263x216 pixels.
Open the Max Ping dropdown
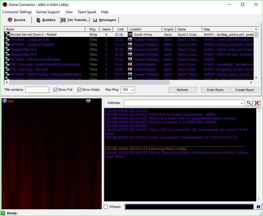(132, 90)
